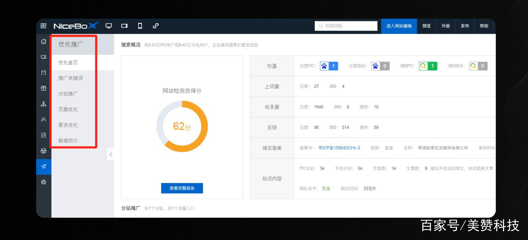Screen dimensions: 528x240
Task: Click the NiceBox logo
Action: 76,26
